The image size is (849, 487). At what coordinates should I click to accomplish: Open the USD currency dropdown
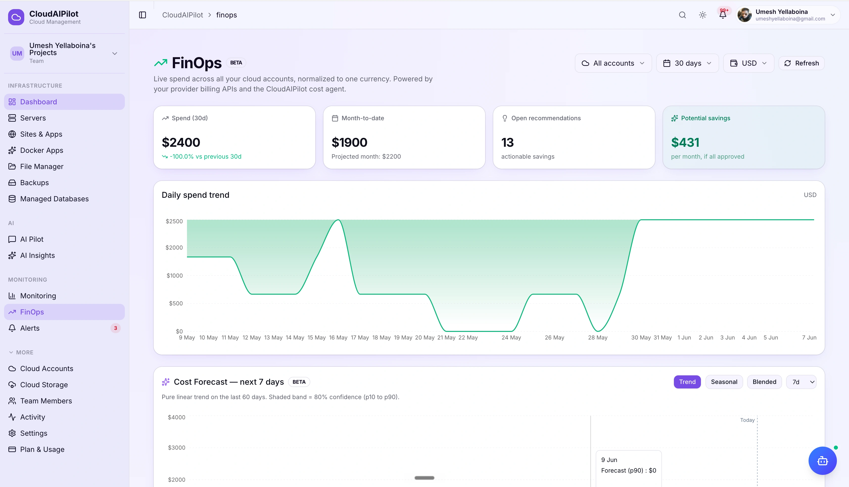749,63
